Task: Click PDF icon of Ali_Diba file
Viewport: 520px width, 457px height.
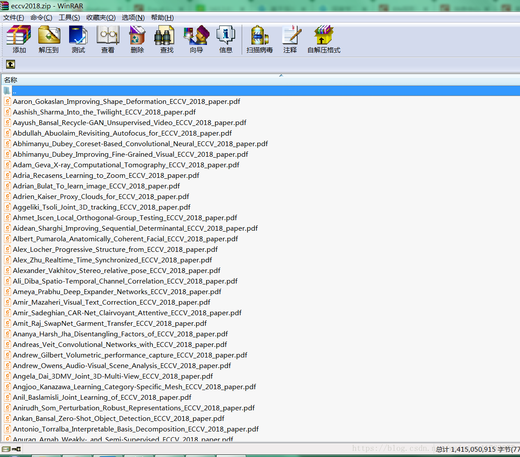Action: (7, 281)
